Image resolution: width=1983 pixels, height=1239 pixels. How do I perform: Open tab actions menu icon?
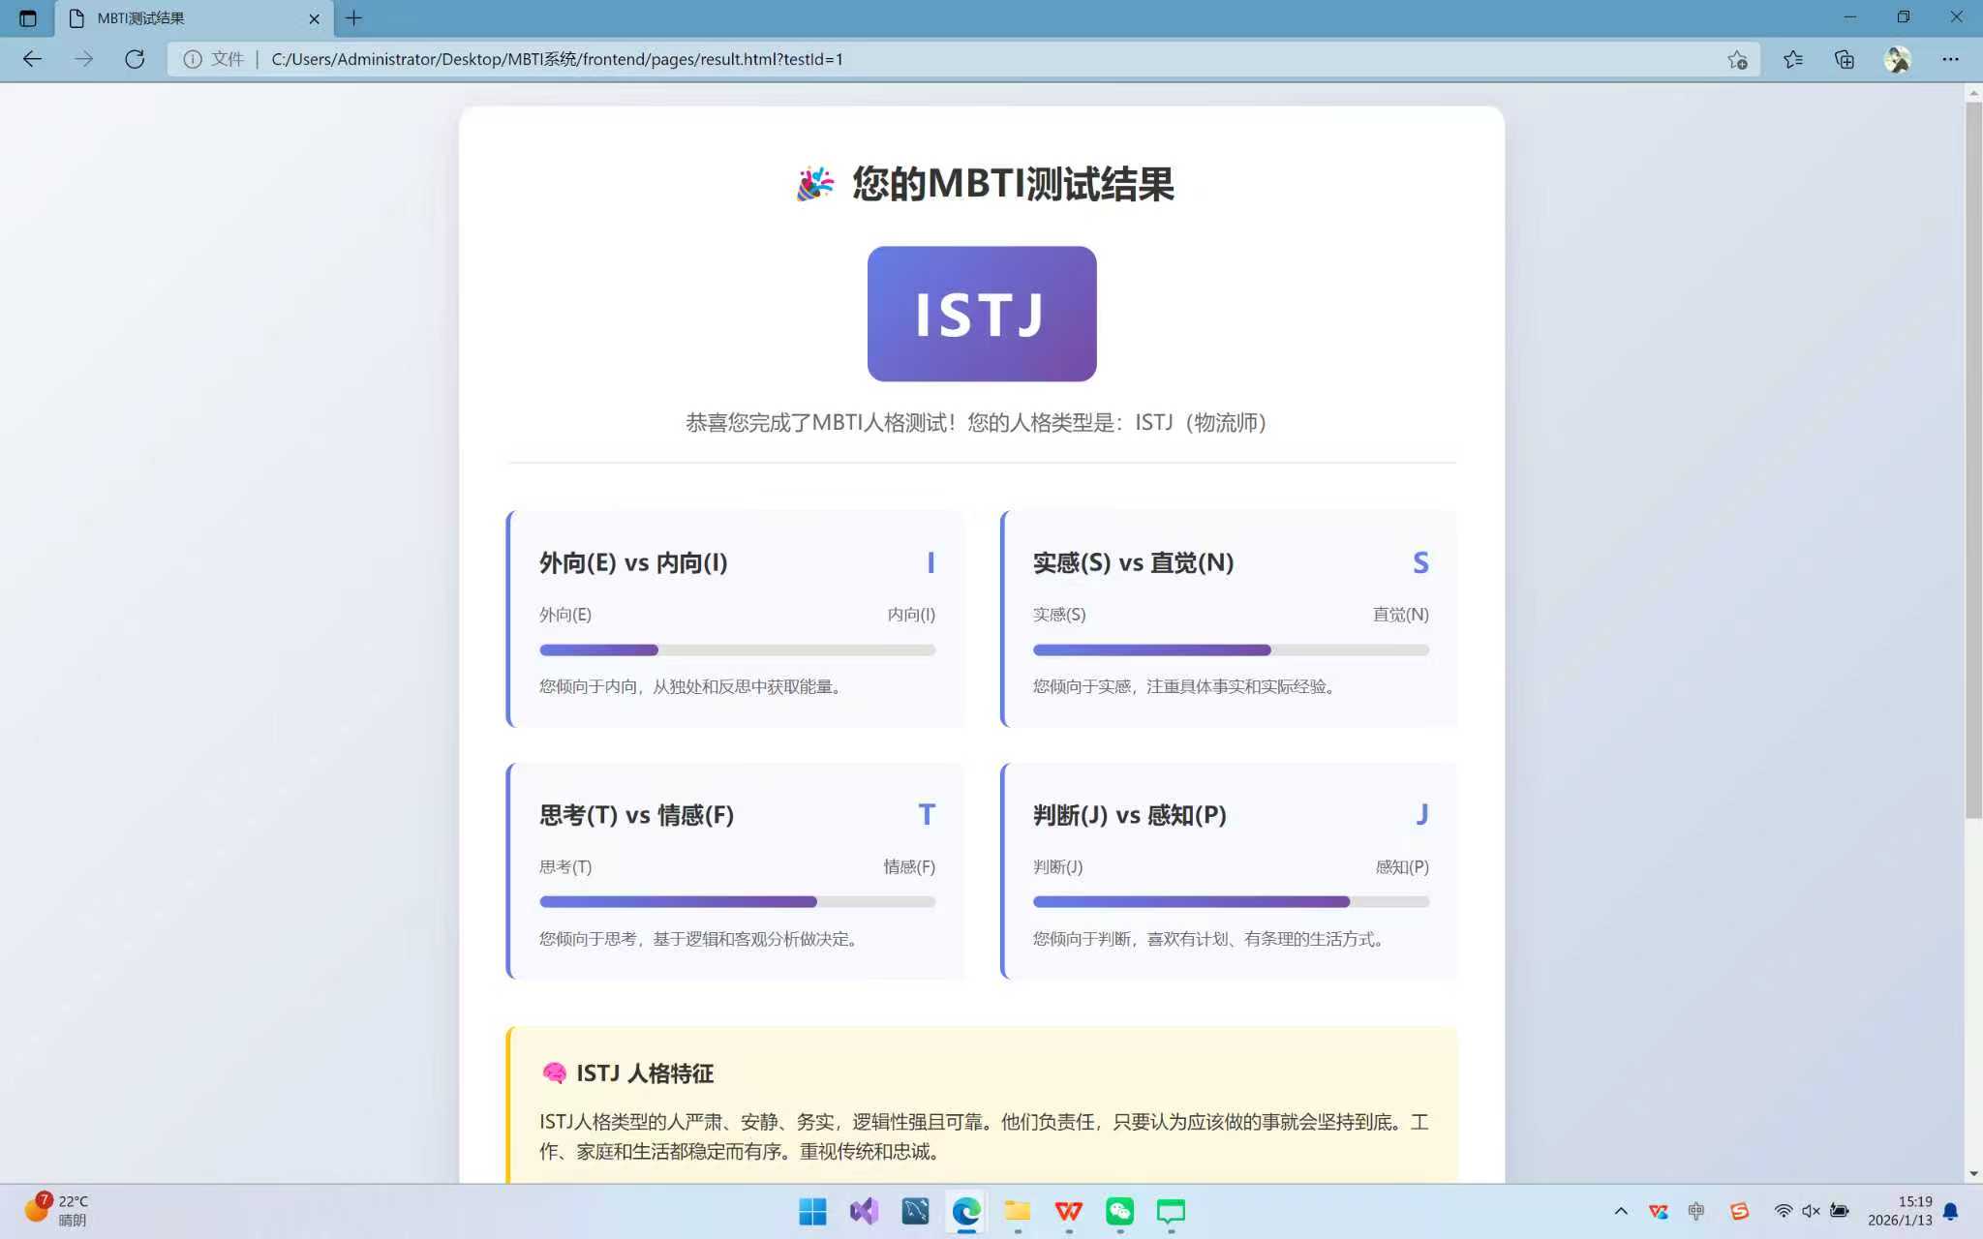(27, 17)
